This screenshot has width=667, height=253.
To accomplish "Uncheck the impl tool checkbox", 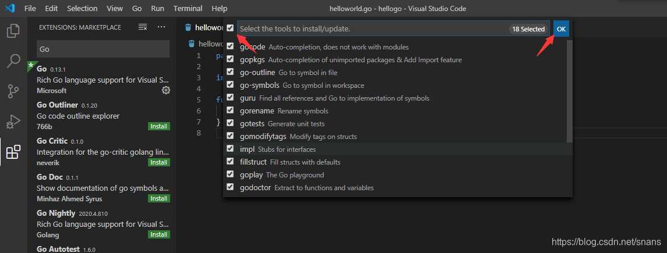I will 230,148.
